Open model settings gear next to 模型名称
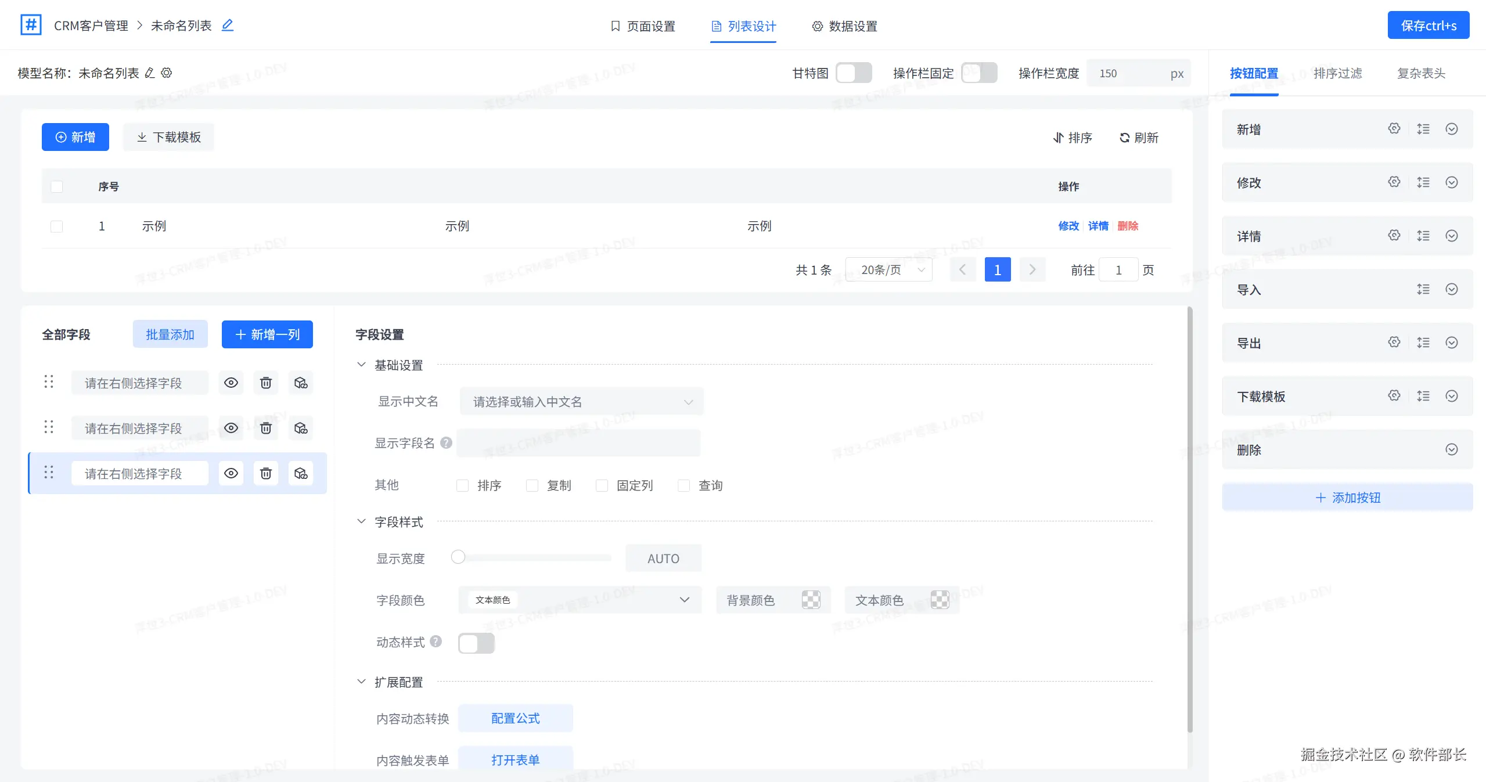 (167, 73)
